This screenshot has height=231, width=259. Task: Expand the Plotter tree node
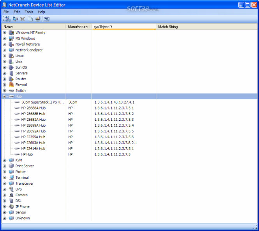point(4,172)
